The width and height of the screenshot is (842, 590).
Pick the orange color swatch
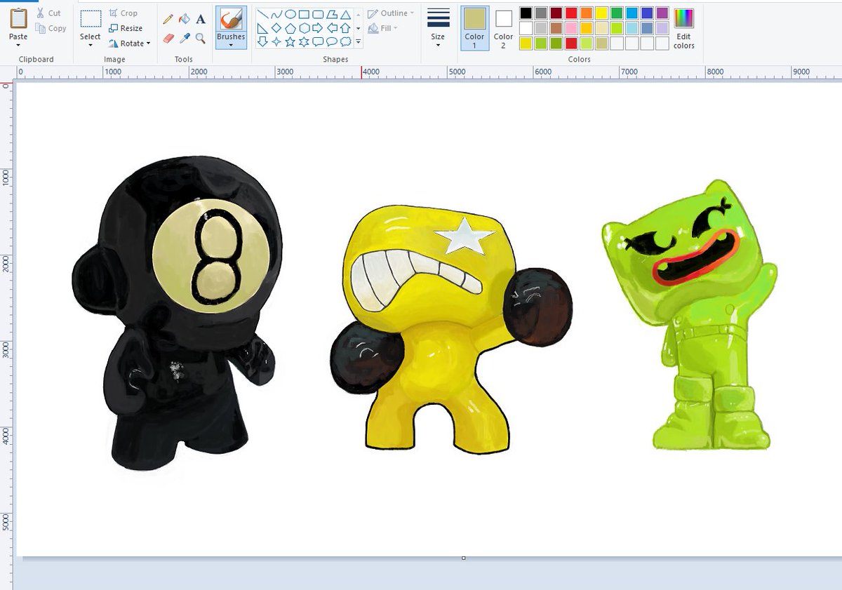[x=587, y=13]
